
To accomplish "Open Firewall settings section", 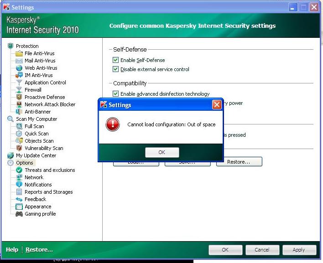I will point(33,90).
